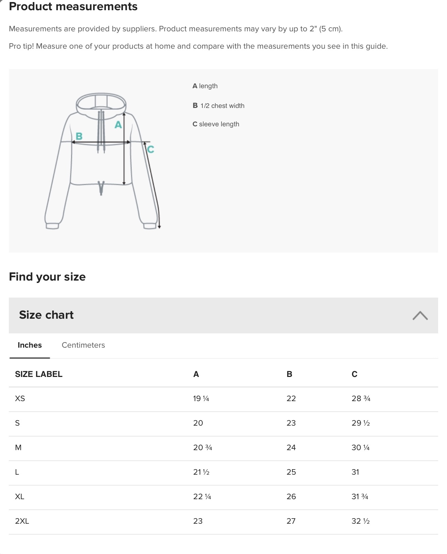Expand the Find your size section
This screenshot has width=447, height=554.
coord(48,276)
